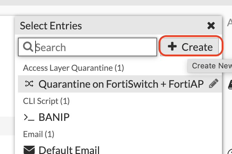The width and height of the screenshot is (232, 154).
Task: Choose the Default Email entry
Action: [120, 149]
